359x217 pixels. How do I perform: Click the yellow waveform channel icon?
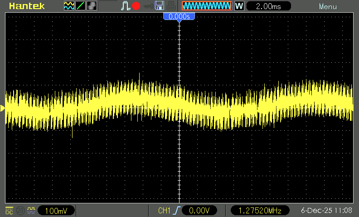point(69,6)
